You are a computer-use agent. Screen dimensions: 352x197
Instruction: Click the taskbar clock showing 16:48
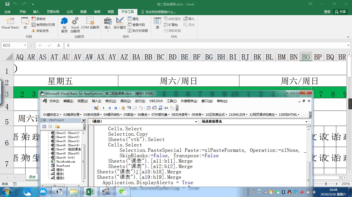coord(333,192)
